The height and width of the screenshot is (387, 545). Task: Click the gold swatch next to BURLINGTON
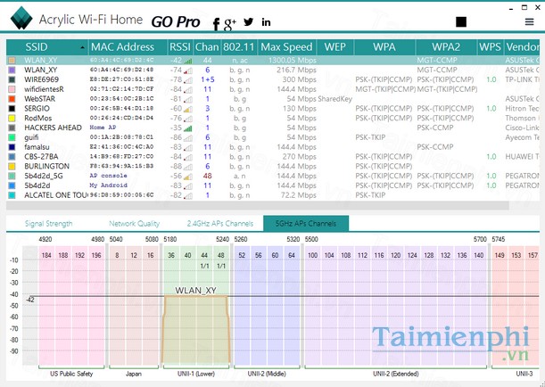click(12, 167)
